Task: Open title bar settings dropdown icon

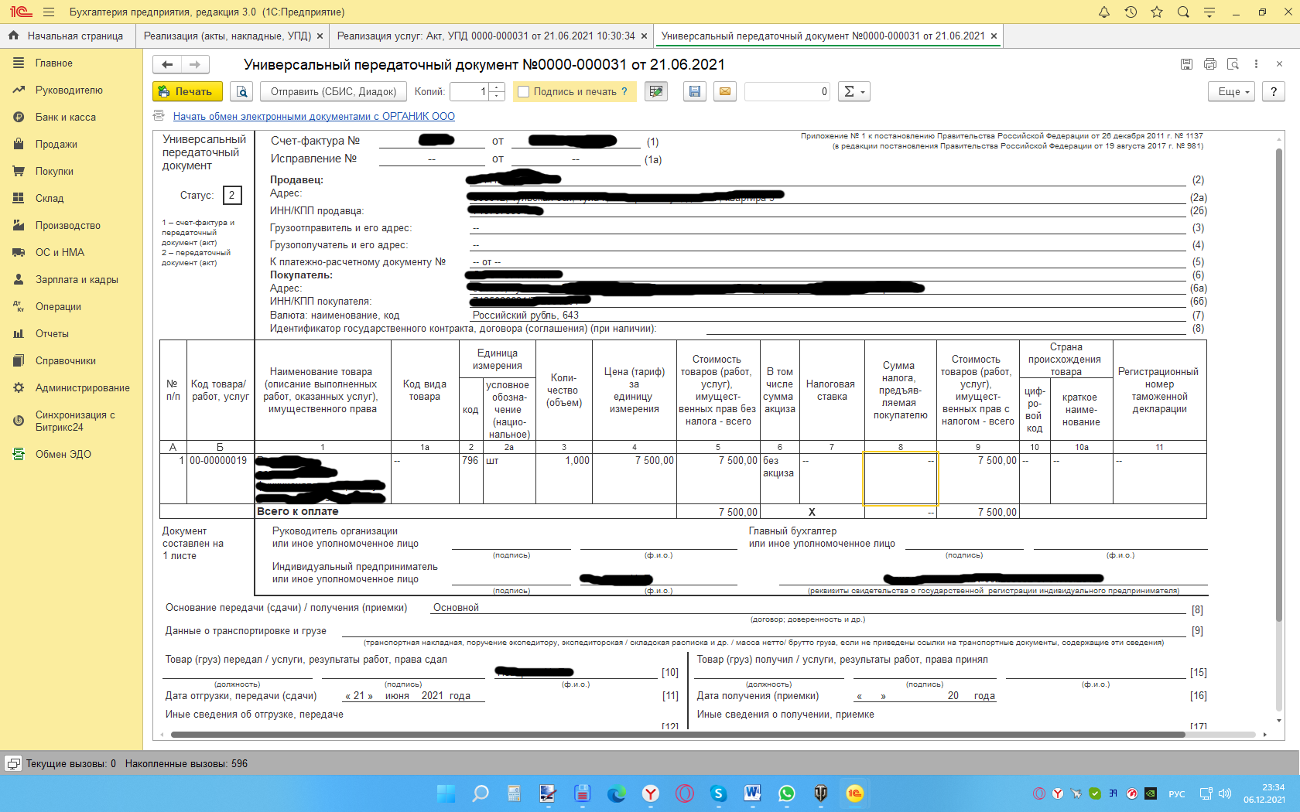Action: 1209,12
